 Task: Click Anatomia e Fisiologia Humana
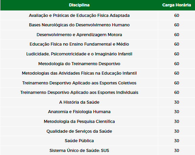pyautogui.click(x=79, y=112)
